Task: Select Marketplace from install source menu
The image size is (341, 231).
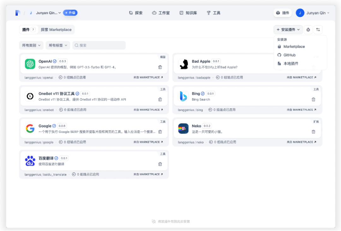Action: coord(294,46)
